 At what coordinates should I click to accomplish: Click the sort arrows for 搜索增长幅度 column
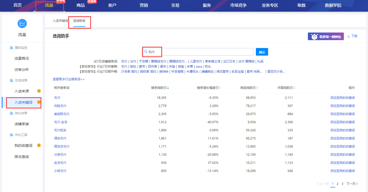[x=220, y=88]
